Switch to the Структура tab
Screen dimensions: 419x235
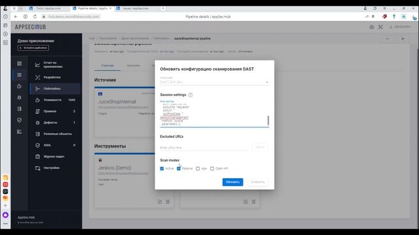(x=107, y=65)
